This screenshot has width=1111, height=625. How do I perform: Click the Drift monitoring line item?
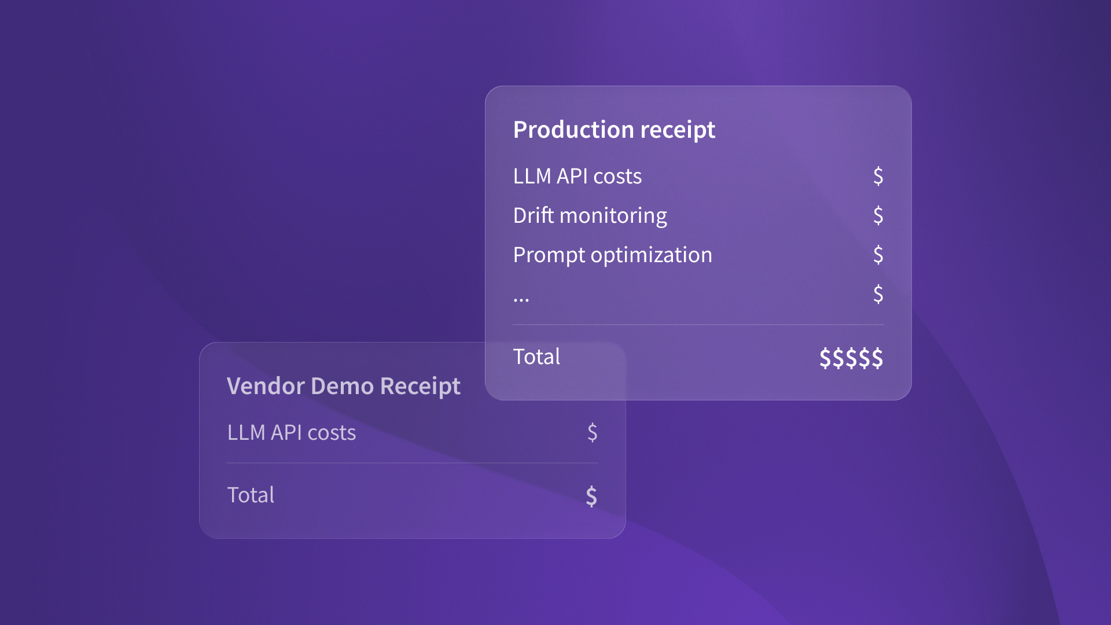[590, 215]
